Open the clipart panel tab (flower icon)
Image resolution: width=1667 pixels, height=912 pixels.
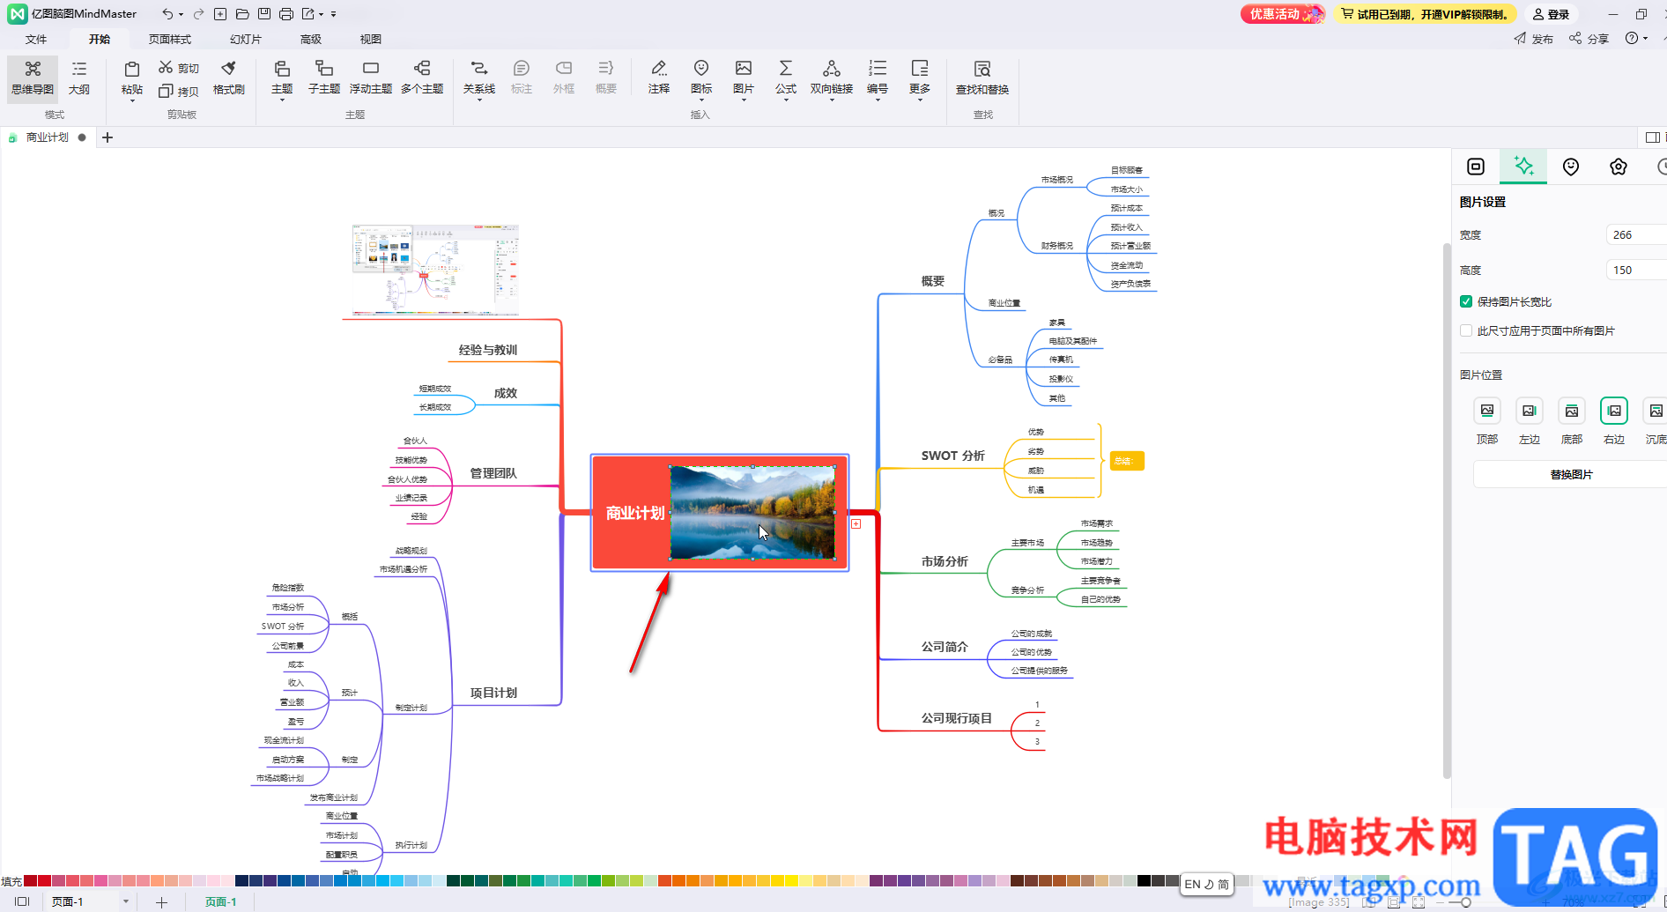pos(1619,167)
